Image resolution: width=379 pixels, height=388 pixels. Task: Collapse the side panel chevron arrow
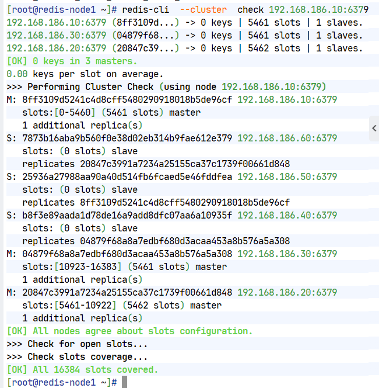(x=374, y=128)
